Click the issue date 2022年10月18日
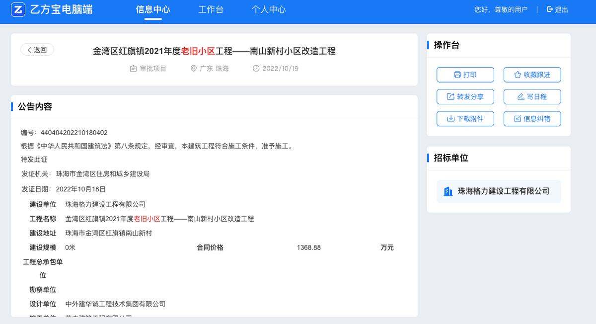 click(x=81, y=189)
